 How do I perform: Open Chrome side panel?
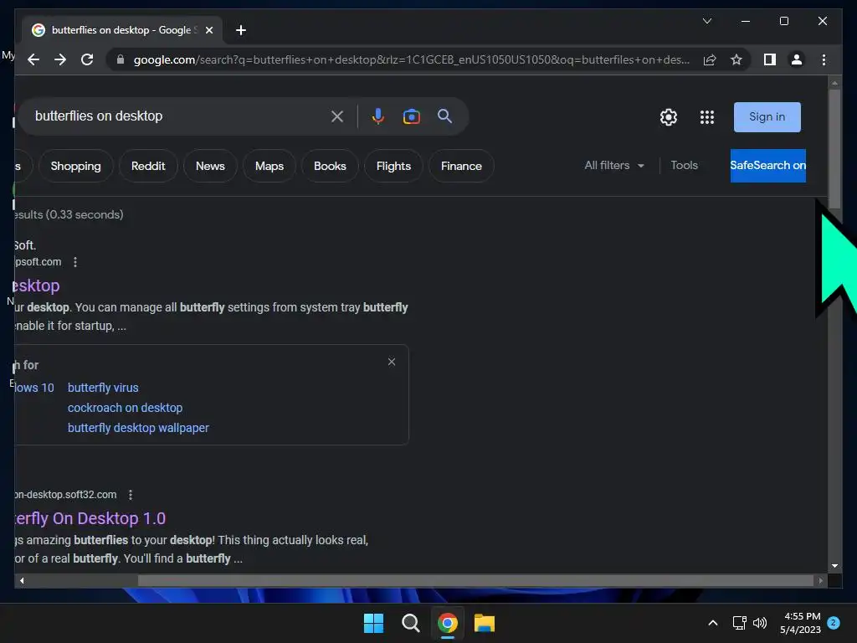click(770, 59)
